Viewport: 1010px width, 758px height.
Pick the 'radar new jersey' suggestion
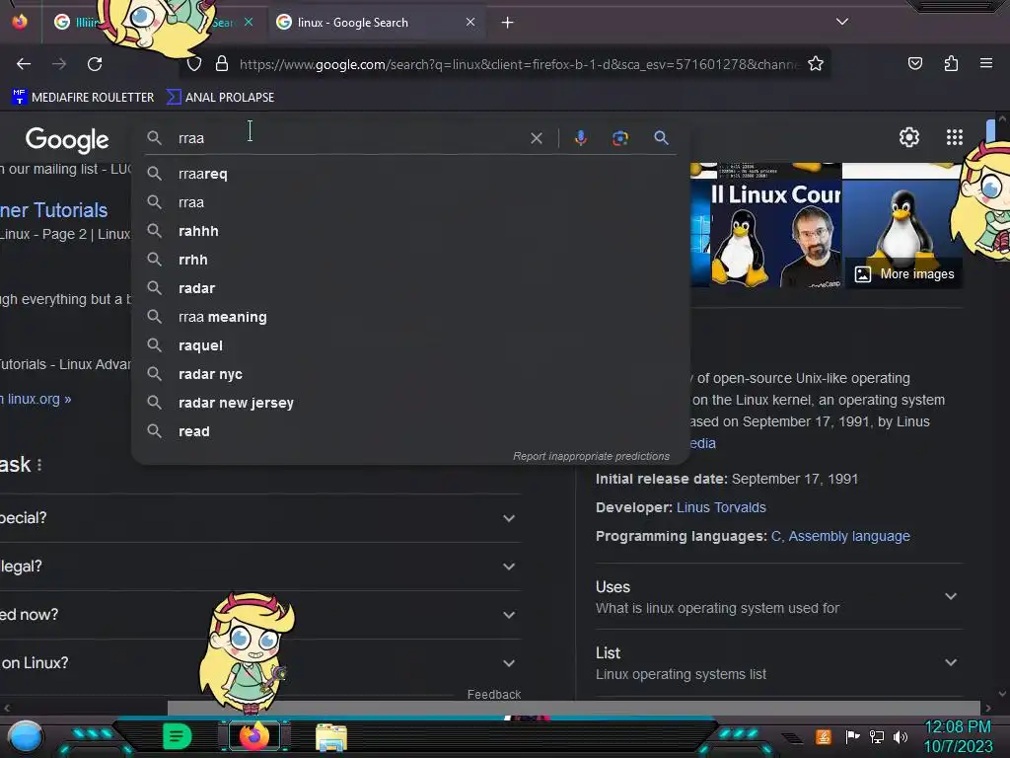pyautogui.click(x=410, y=403)
